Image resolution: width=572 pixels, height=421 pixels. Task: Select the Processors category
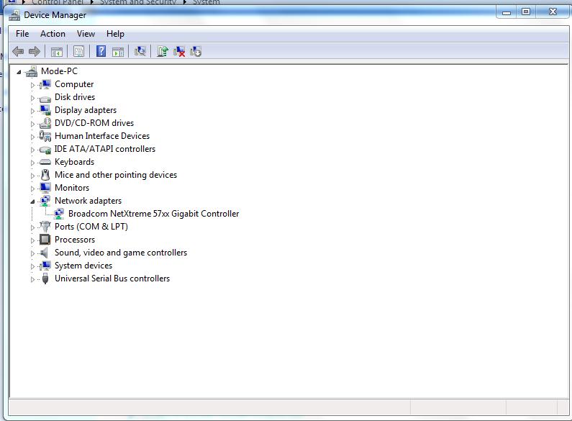pyautogui.click(x=74, y=240)
